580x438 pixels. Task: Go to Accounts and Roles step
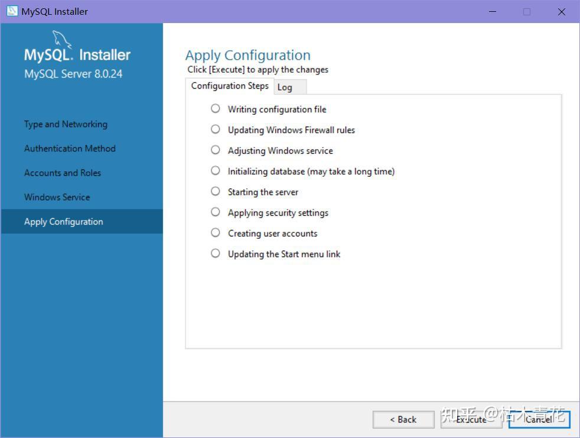point(63,173)
